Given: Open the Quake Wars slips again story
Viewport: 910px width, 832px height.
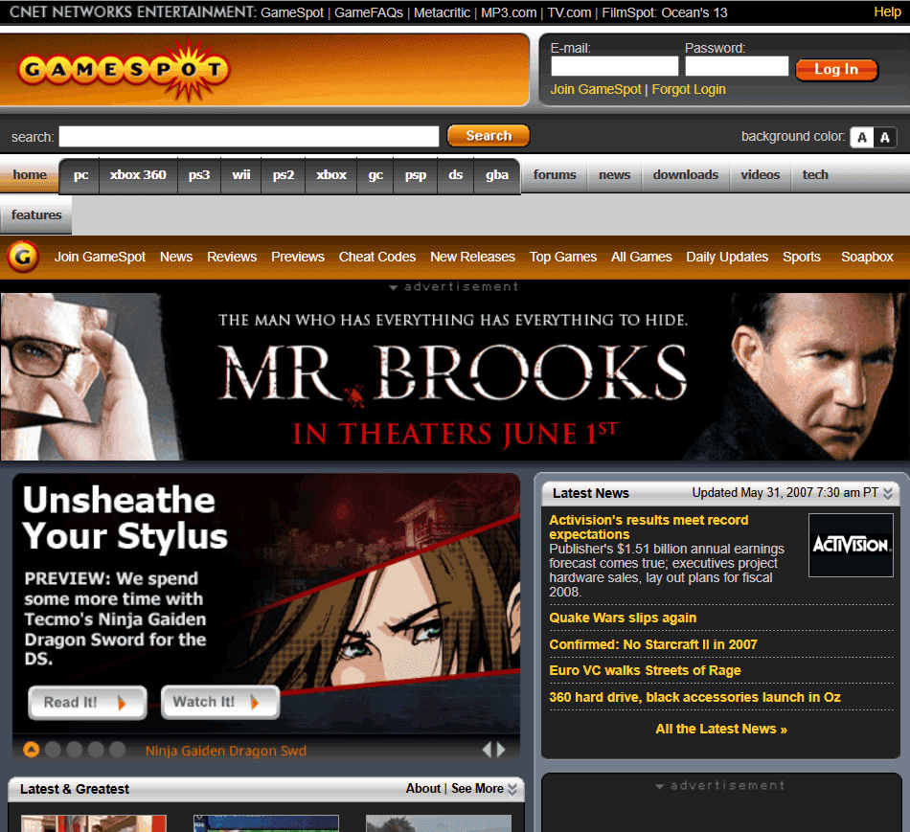Looking at the screenshot, I should (623, 618).
